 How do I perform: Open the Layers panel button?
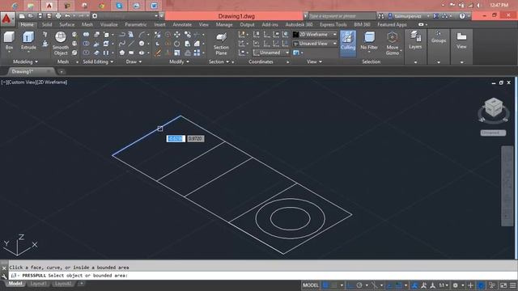tap(415, 40)
